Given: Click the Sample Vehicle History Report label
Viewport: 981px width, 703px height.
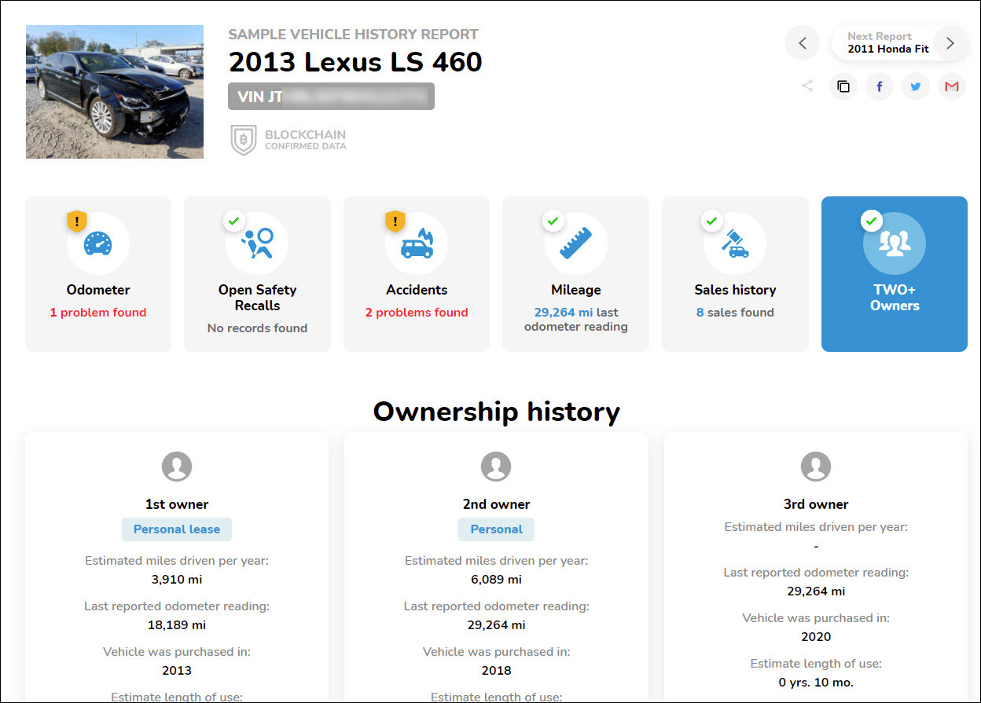Looking at the screenshot, I should tap(353, 35).
